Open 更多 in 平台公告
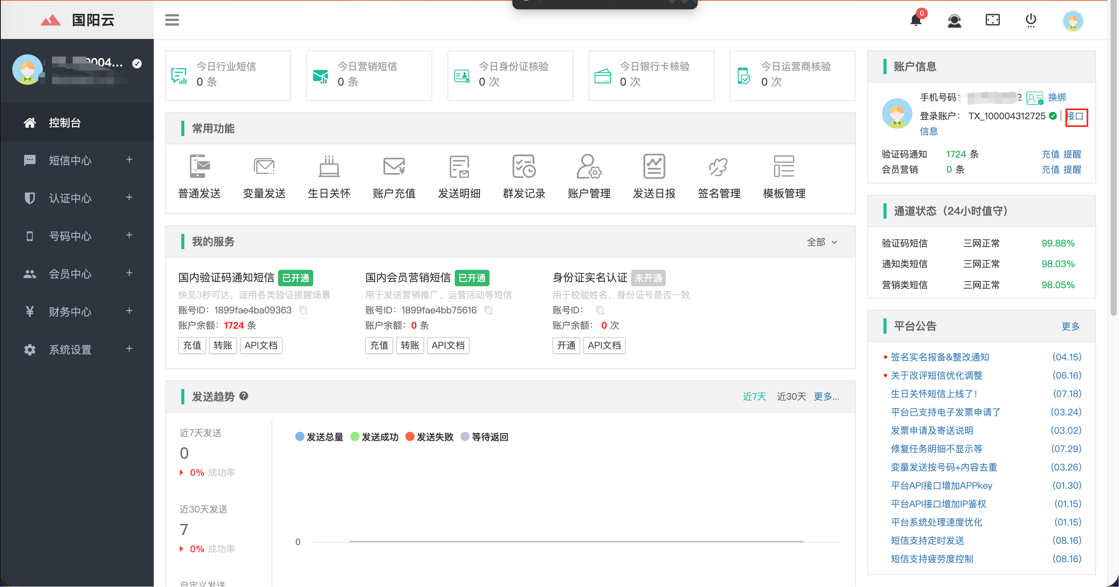Screen dimensions: 1119x587 click(x=1070, y=326)
